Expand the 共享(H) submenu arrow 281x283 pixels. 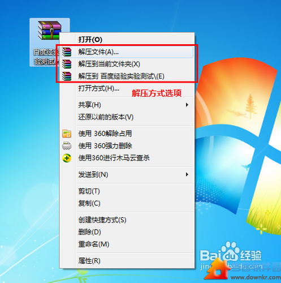187,105
